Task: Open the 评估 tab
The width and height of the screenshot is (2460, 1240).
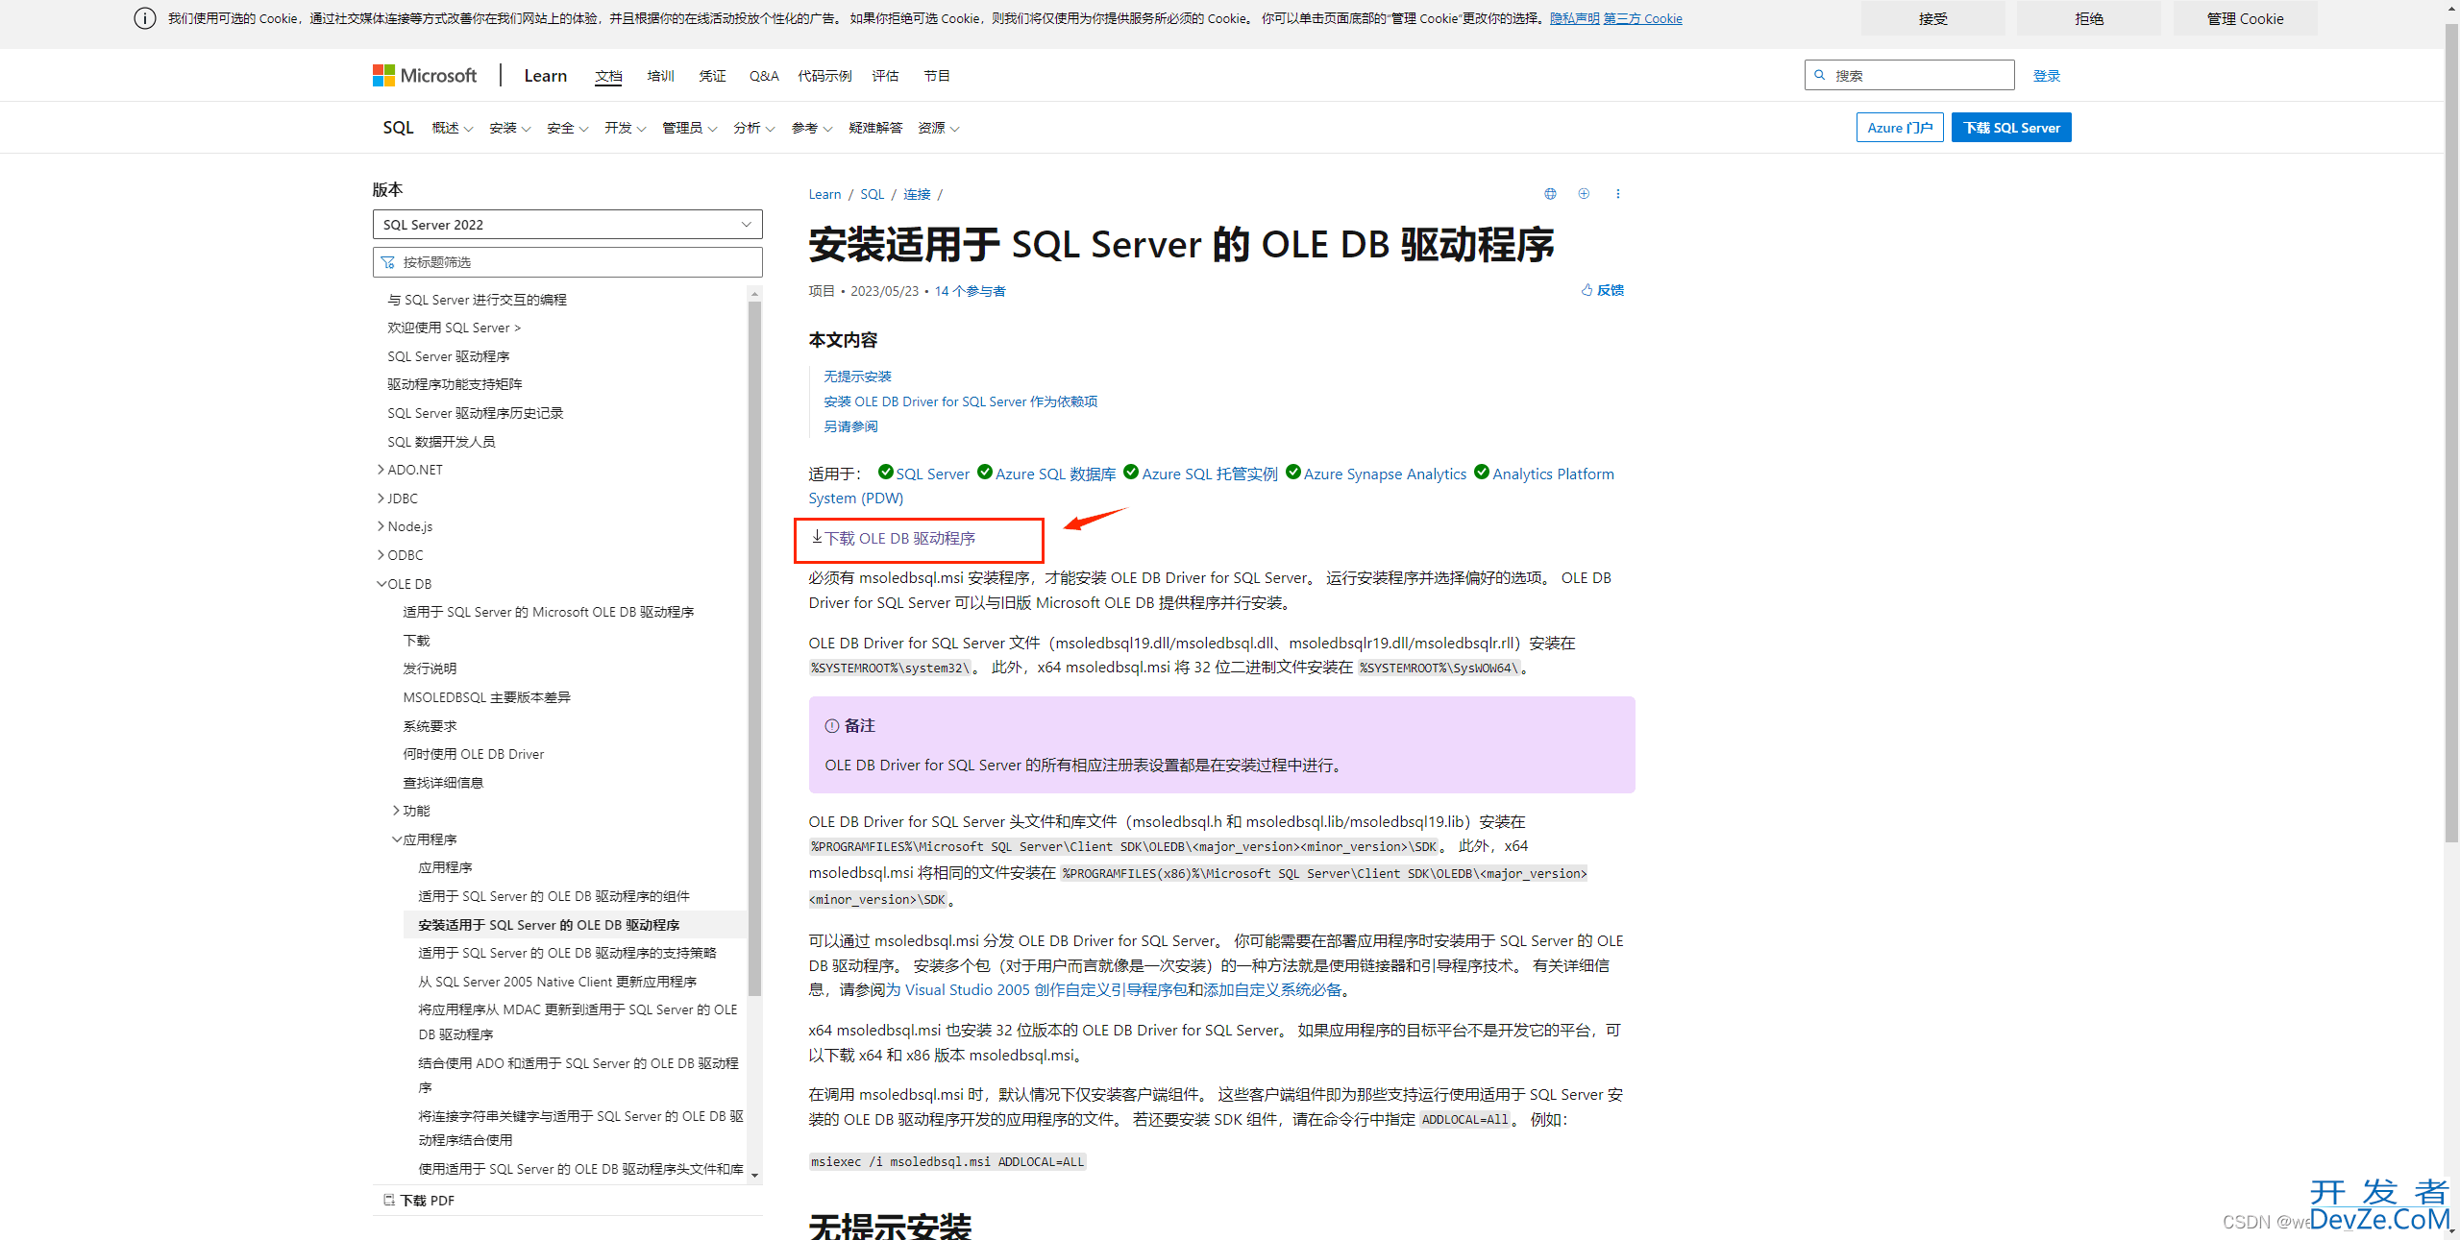Action: pos(885,76)
